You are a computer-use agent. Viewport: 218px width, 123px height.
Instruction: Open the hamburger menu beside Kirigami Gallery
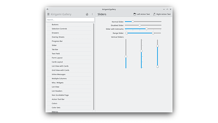point(48,14)
